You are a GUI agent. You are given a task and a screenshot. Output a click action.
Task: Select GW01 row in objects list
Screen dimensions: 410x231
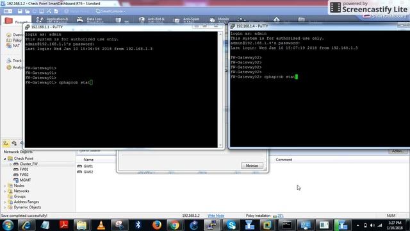85,166
